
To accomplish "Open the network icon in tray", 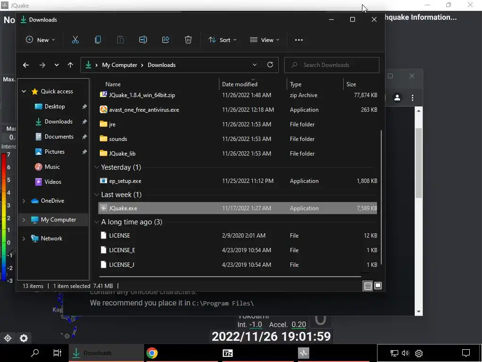I will coord(394,353).
